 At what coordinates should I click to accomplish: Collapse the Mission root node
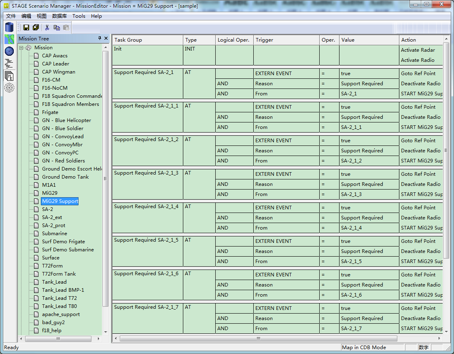(21, 48)
